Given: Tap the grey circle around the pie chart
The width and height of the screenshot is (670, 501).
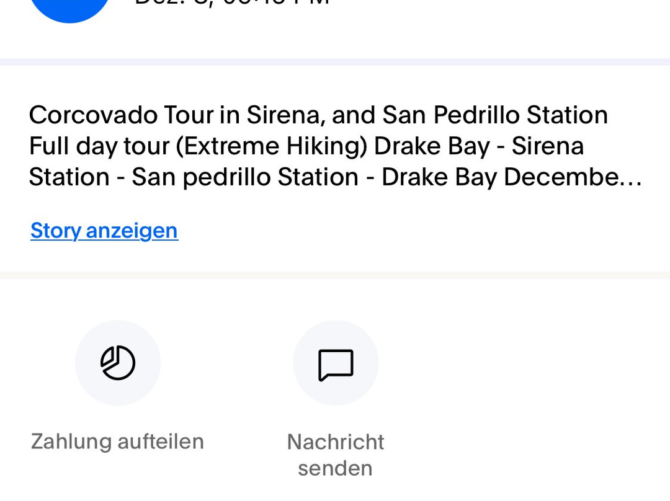Looking at the screenshot, I should (x=118, y=363).
